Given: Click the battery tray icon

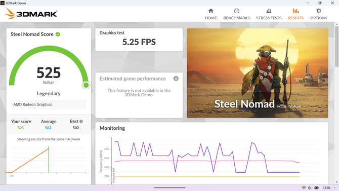Looking at the screenshot, I should pyautogui.click(x=316, y=187).
